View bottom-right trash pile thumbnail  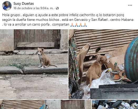coord(115,105)
